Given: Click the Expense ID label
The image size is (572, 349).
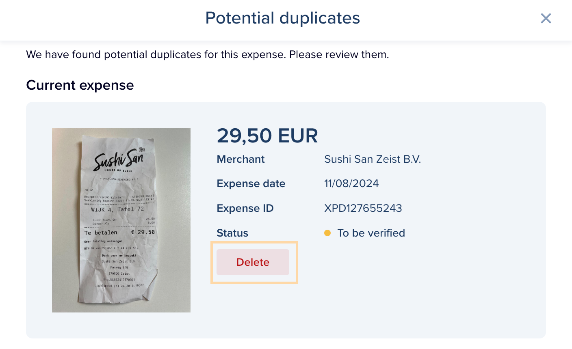Looking at the screenshot, I should point(245,208).
